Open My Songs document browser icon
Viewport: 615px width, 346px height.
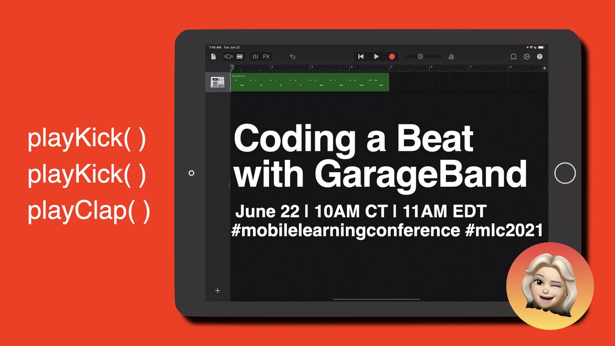tap(213, 56)
